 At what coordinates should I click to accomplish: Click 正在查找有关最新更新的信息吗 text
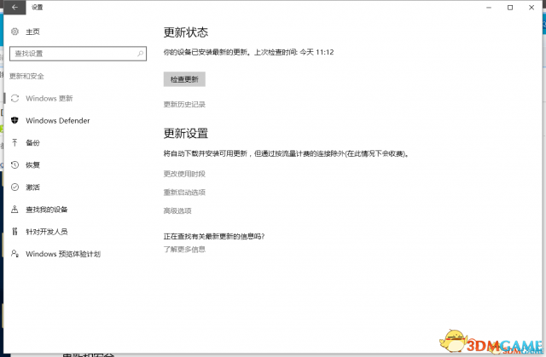[x=214, y=236]
